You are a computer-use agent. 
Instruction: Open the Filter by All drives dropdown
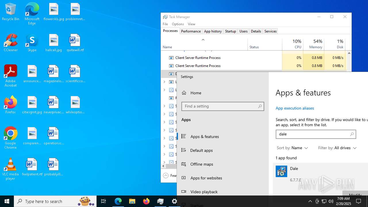(337, 148)
